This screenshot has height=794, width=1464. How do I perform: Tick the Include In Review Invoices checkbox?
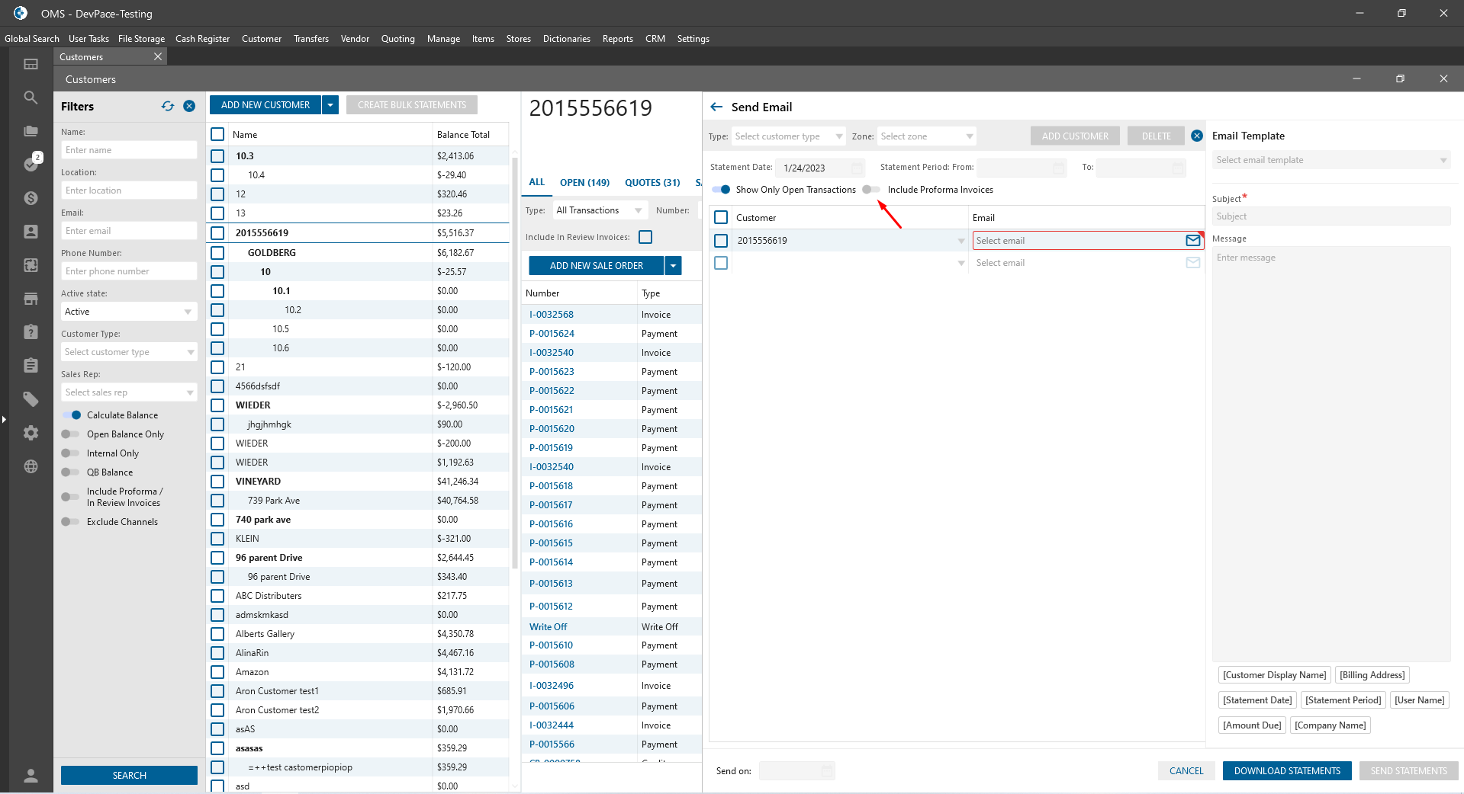point(645,237)
